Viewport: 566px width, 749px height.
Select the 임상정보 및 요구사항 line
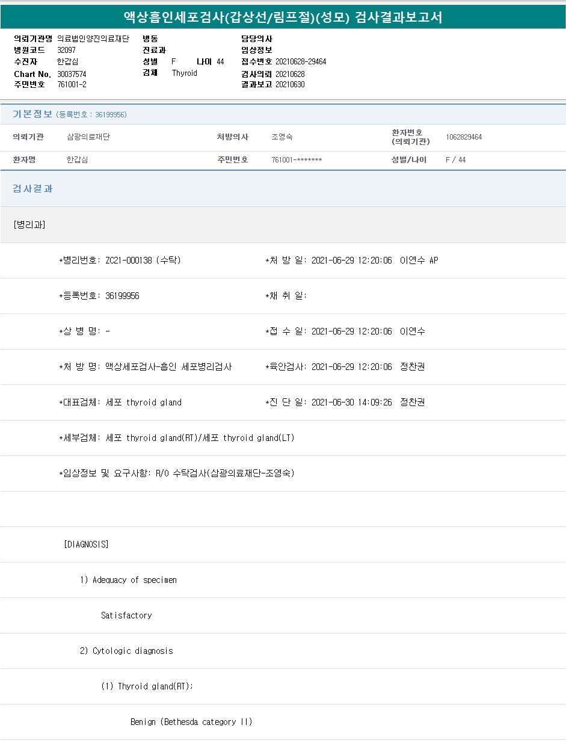tap(177, 473)
